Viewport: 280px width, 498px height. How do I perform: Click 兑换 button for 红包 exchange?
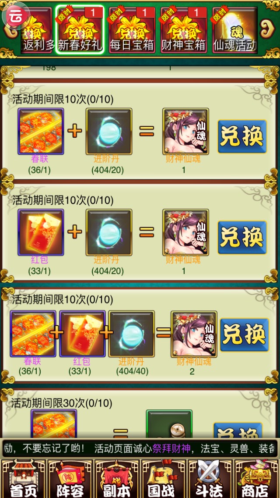coord(242,238)
